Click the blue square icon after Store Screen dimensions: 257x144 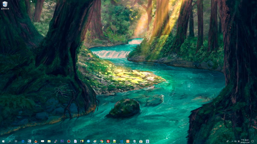pyautogui.click(x=147, y=141)
